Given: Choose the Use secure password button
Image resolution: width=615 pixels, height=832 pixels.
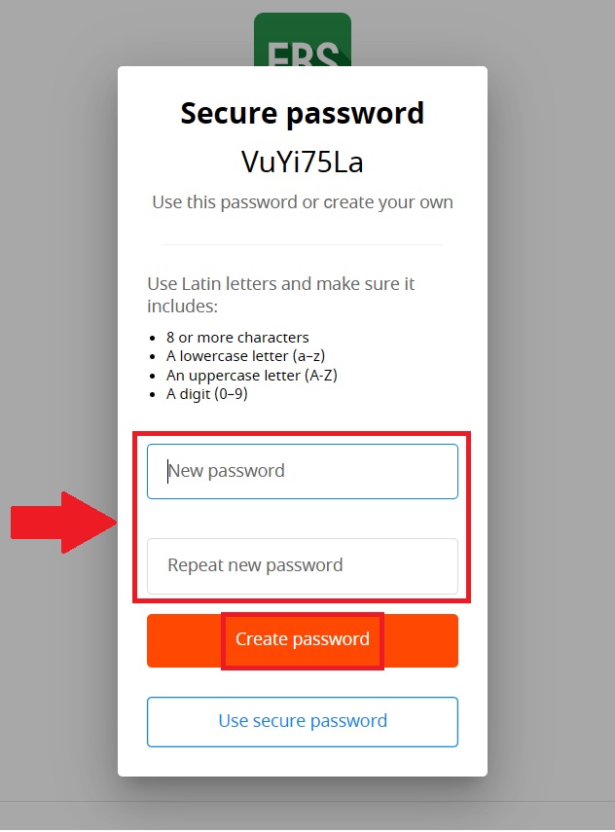Looking at the screenshot, I should [302, 721].
